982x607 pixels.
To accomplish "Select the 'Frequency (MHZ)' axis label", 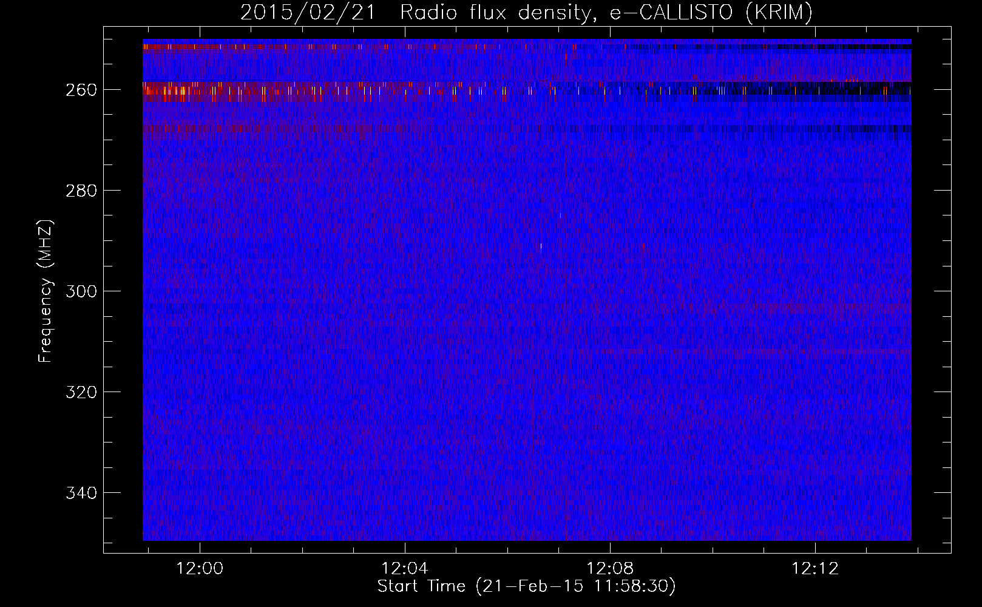I will (46, 291).
